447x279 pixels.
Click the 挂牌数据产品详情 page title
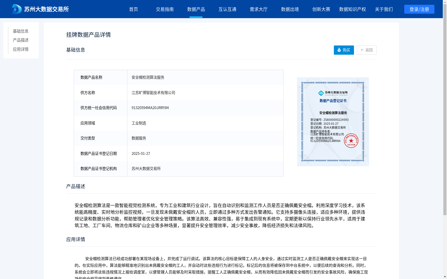click(x=89, y=35)
